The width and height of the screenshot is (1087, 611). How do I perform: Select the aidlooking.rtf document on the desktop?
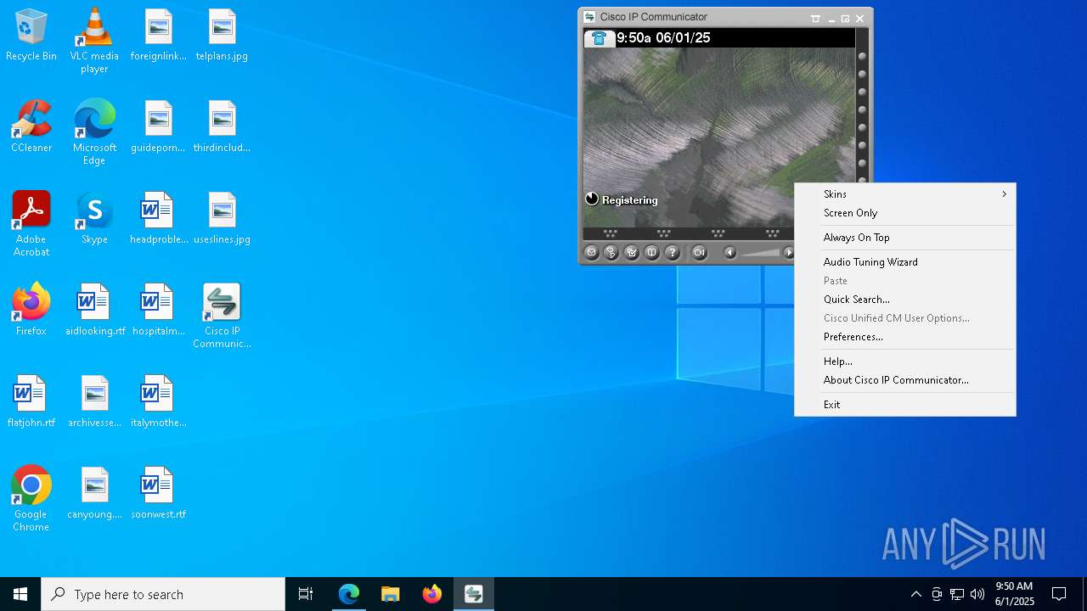click(94, 311)
